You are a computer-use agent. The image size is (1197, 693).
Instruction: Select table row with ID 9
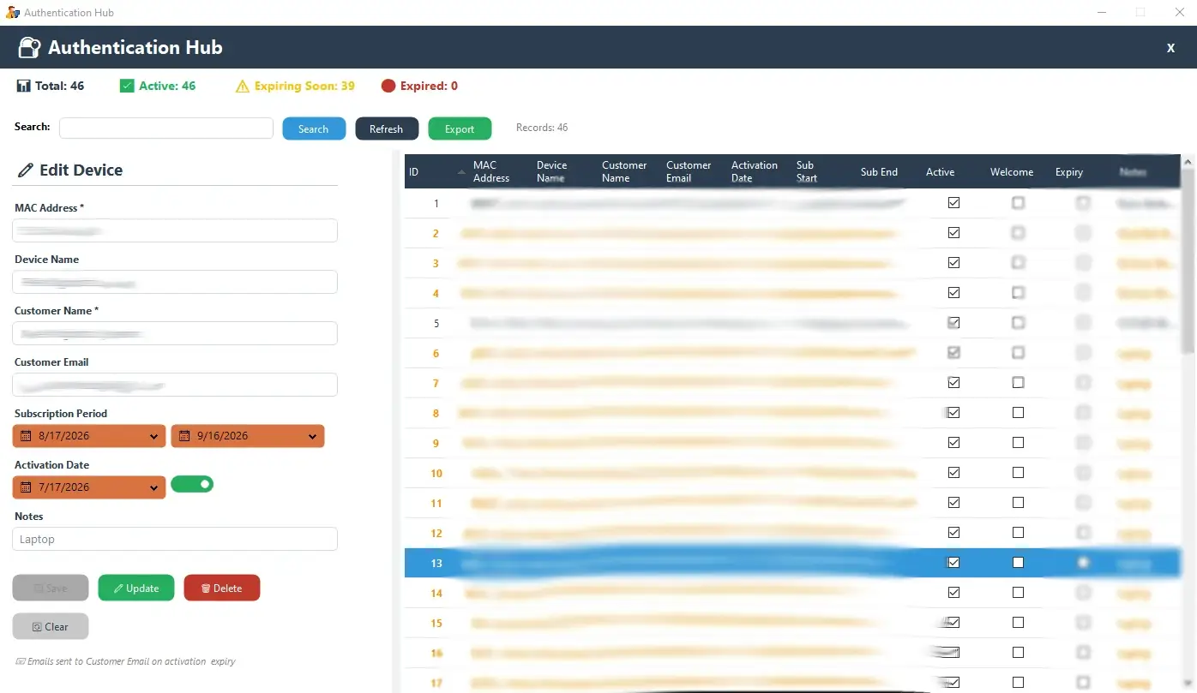point(793,443)
